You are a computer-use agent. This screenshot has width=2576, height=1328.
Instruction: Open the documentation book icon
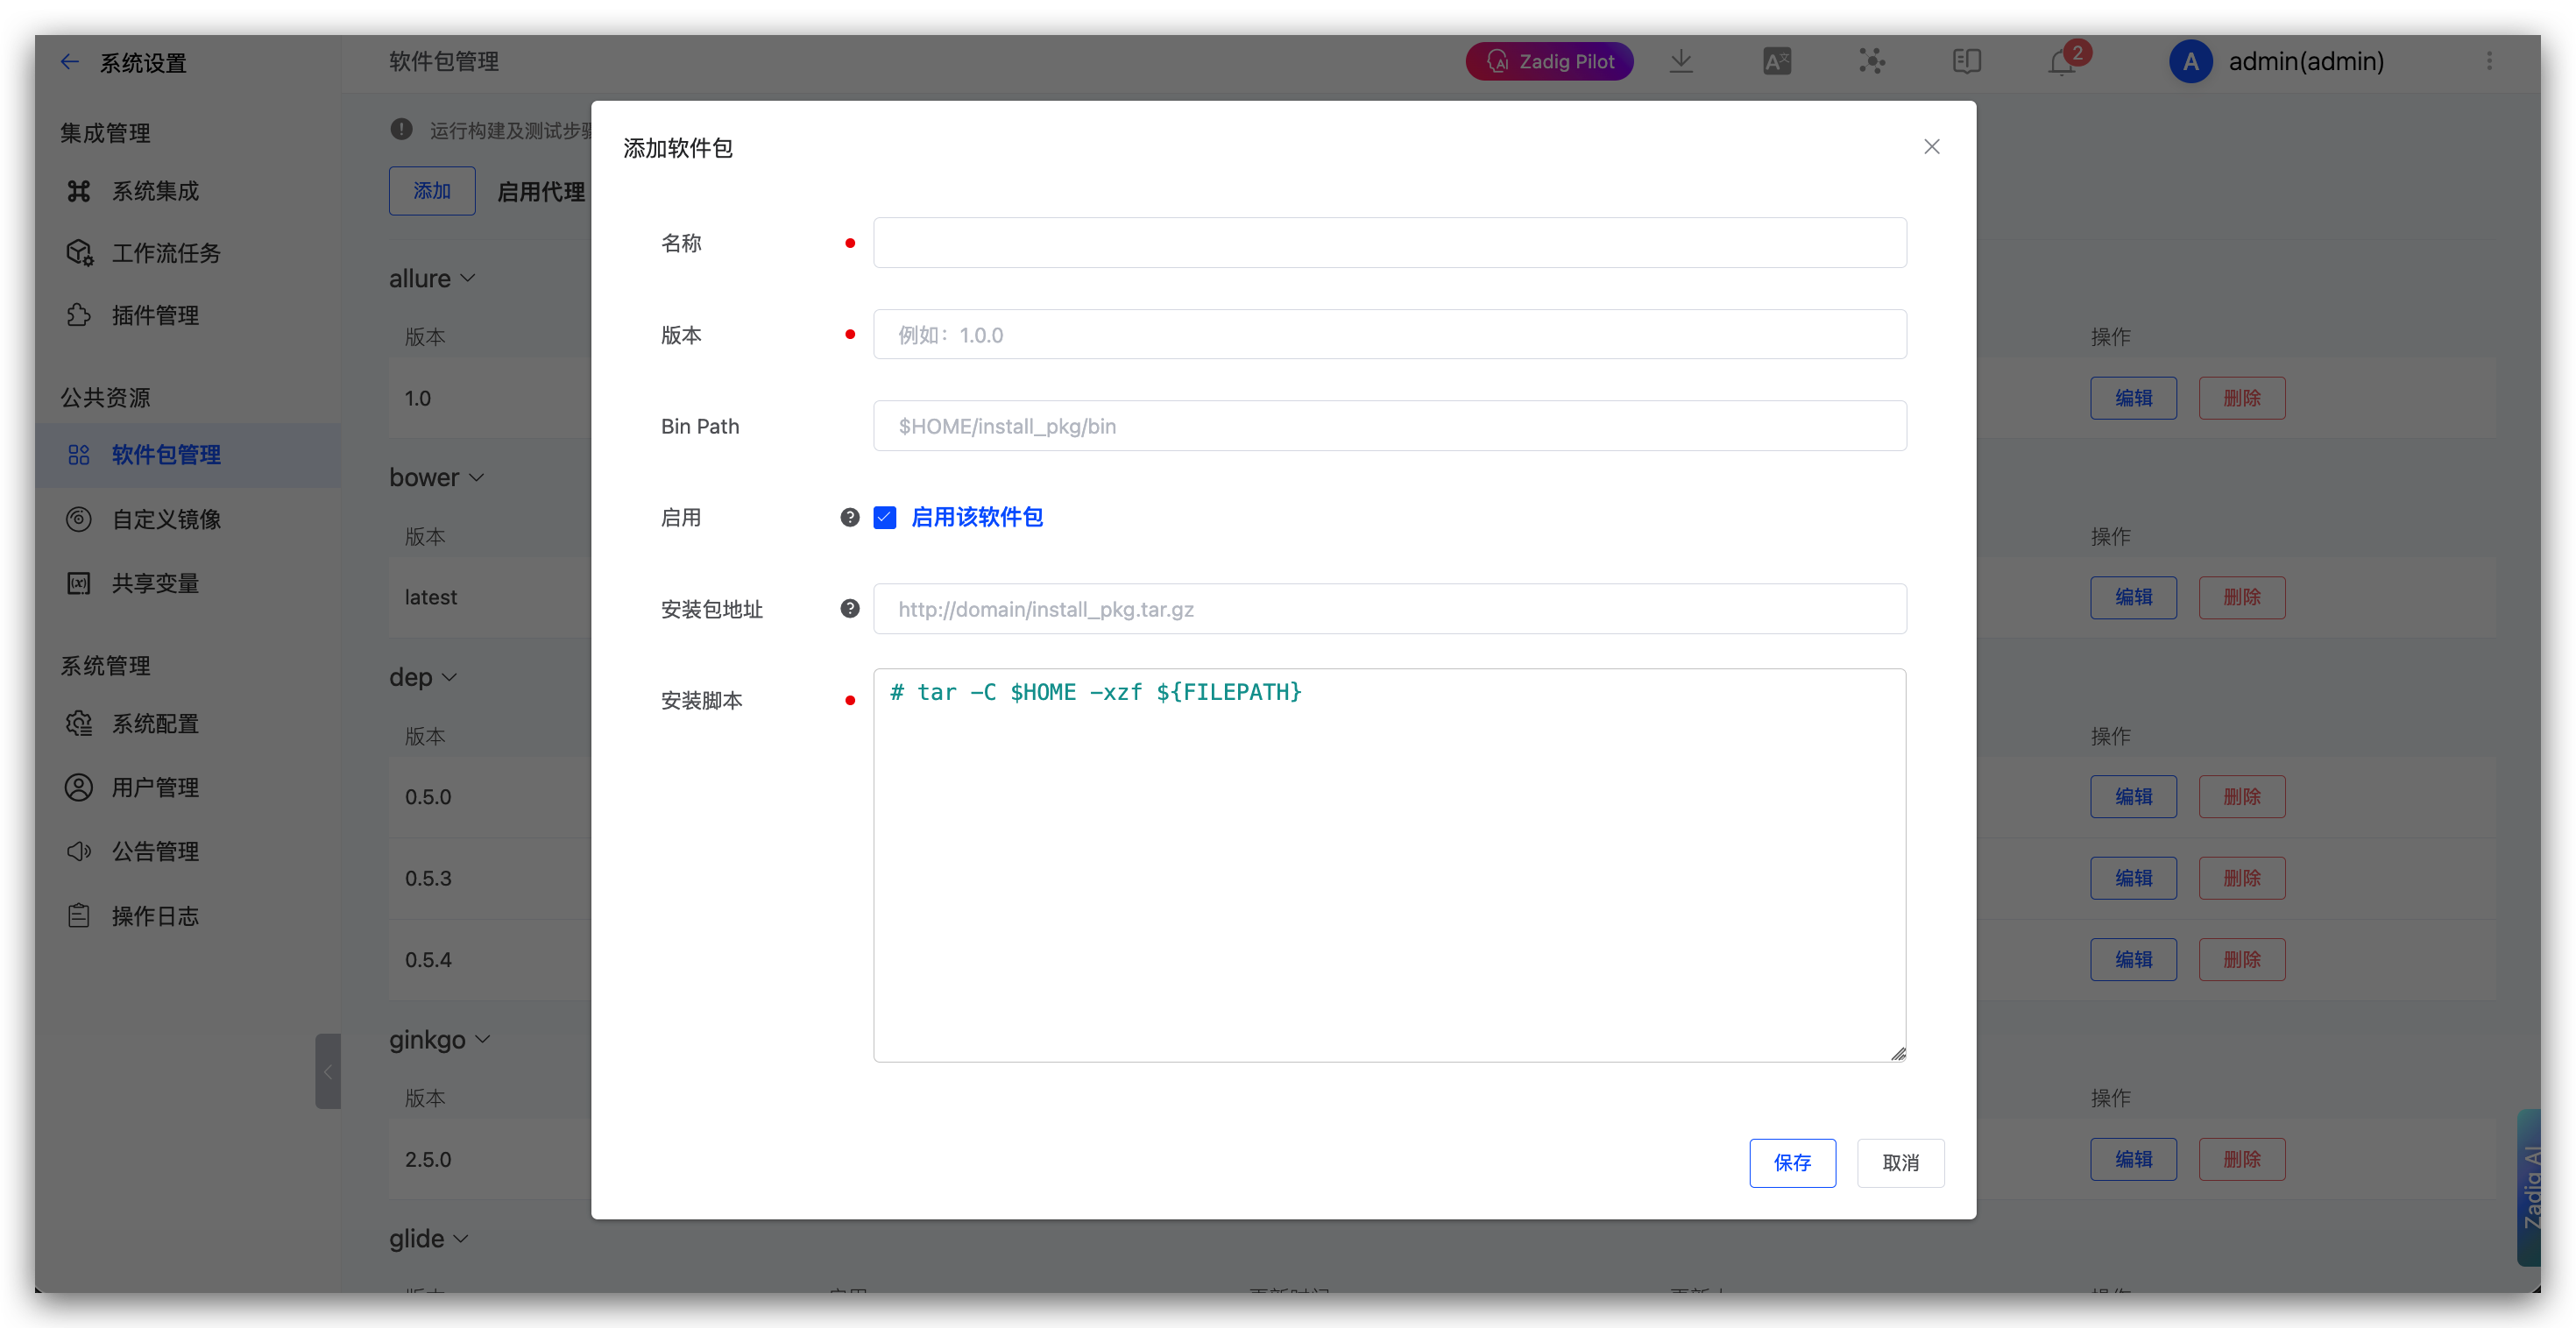pyautogui.click(x=1966, y=61)
